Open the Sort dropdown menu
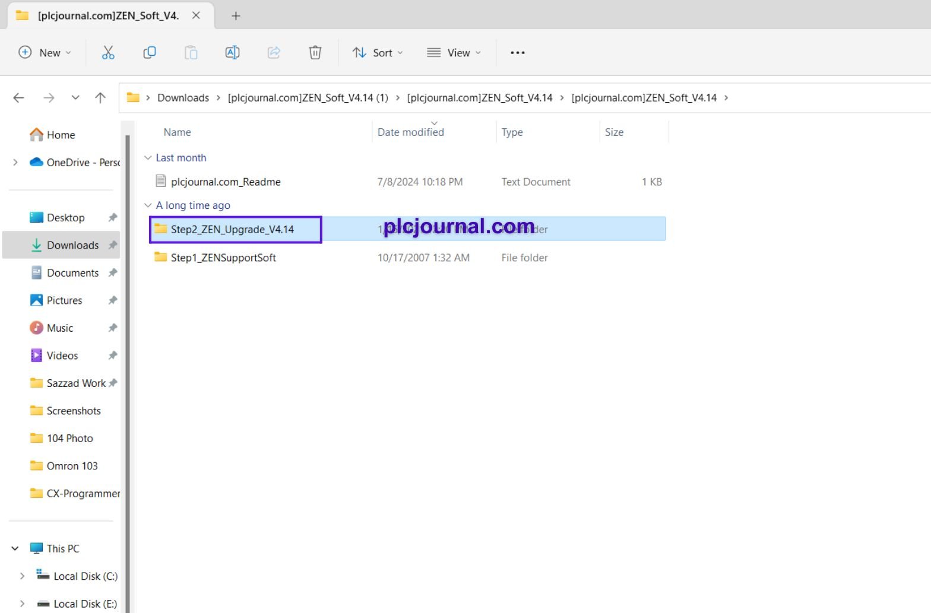Image resolution: width=931 pixels, height=613 pixels. pyautogui.click(x=378, y=53)
